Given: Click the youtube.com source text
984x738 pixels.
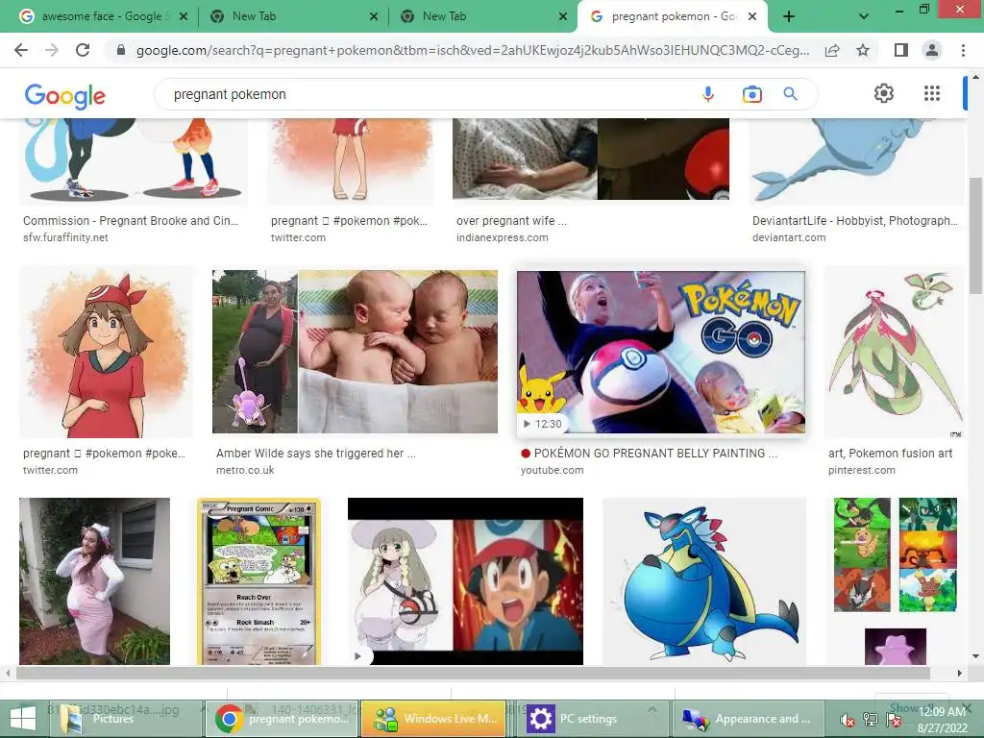Looking at the screenshot, I should (x=553, y=470).
